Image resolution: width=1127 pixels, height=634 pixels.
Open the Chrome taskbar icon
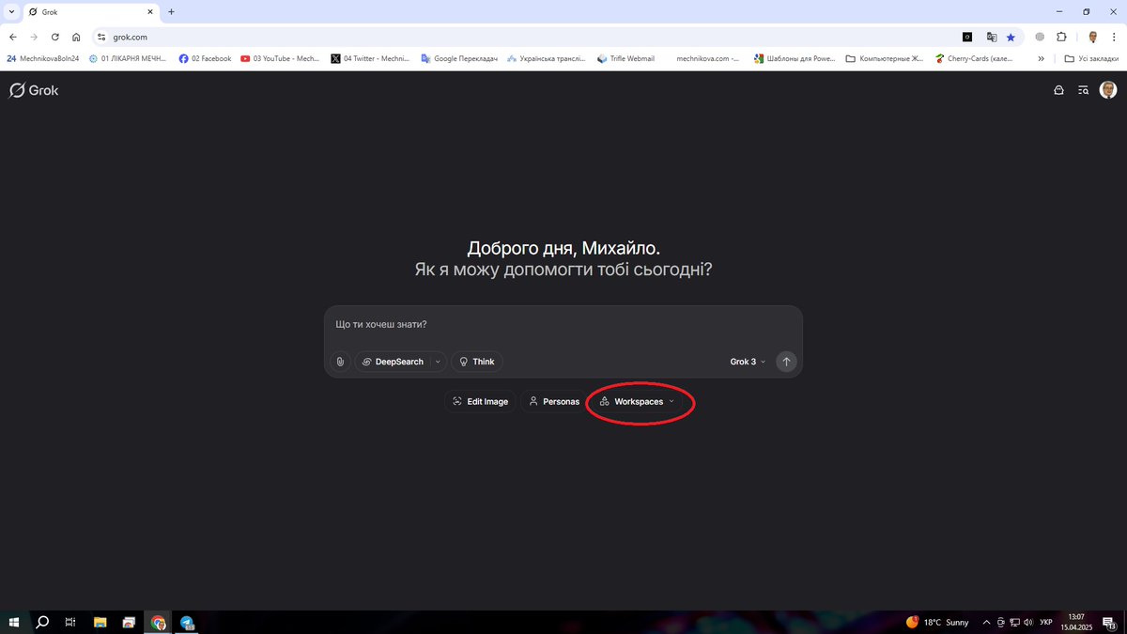(158, 622)
